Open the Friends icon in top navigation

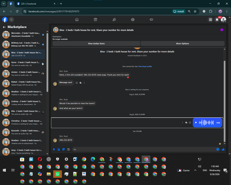[x=114, y=19]
